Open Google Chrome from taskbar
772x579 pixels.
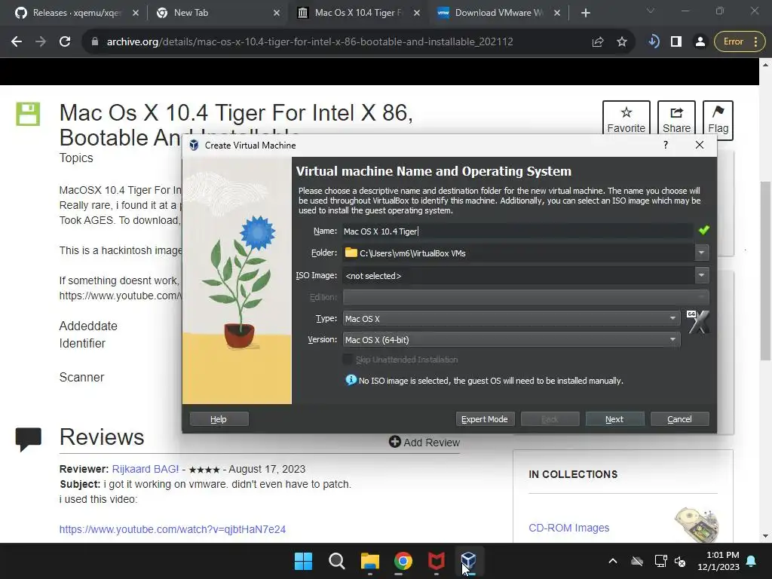(x=403, y=561)
